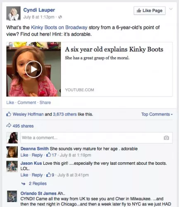Image resolution: width=179 pixels, height=207 pixels.
Task: Click the Like Page button
Action: [x=150, y=10]
